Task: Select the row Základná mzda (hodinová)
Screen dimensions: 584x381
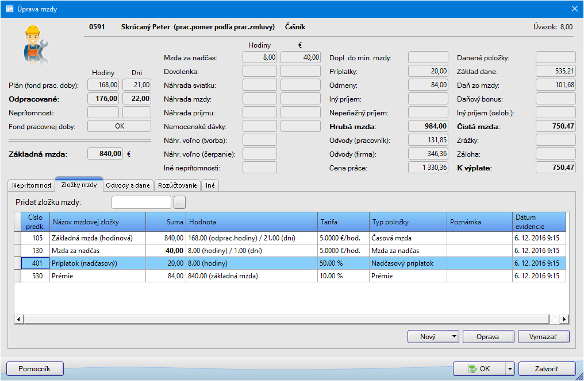Action: (290, 238)
